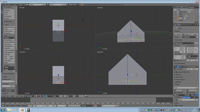This screenshot has width=200, height=112.
Task: Toggle the Border checkbox
Action: click(x=175, y=60)
